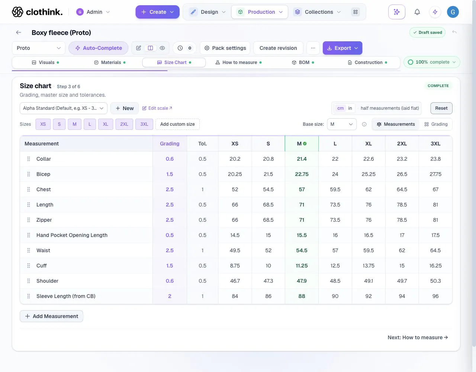Open the Materials tab
476x372 pixels.
[x=110, y=62]
